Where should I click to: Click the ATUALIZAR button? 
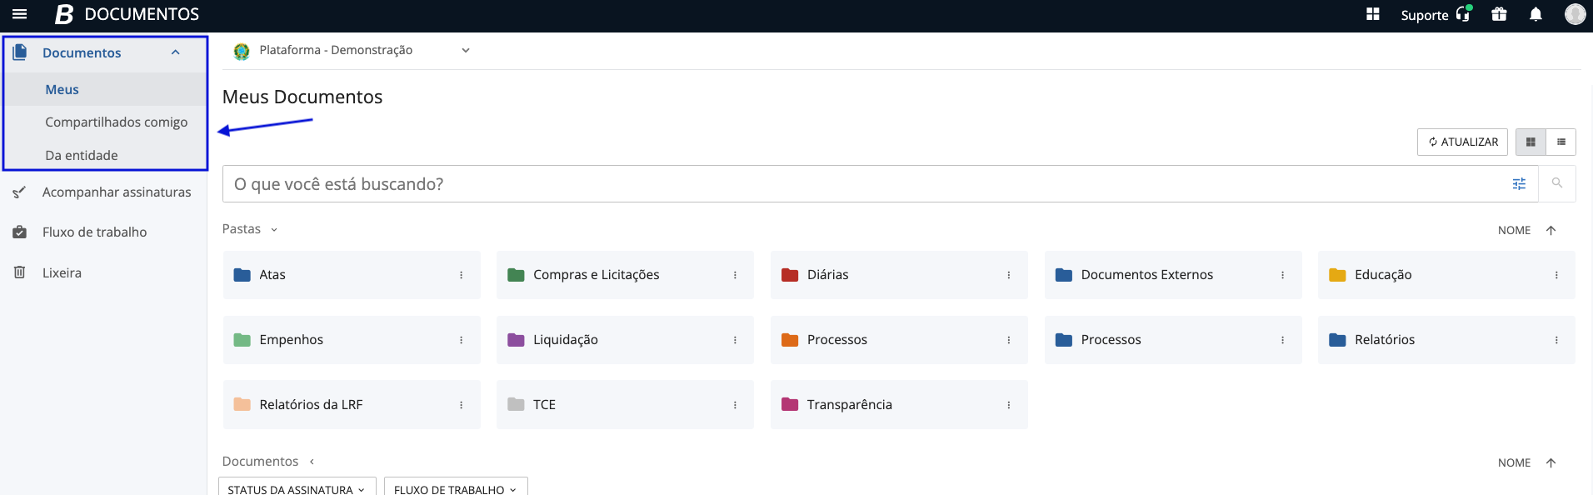pos(1462,142)
